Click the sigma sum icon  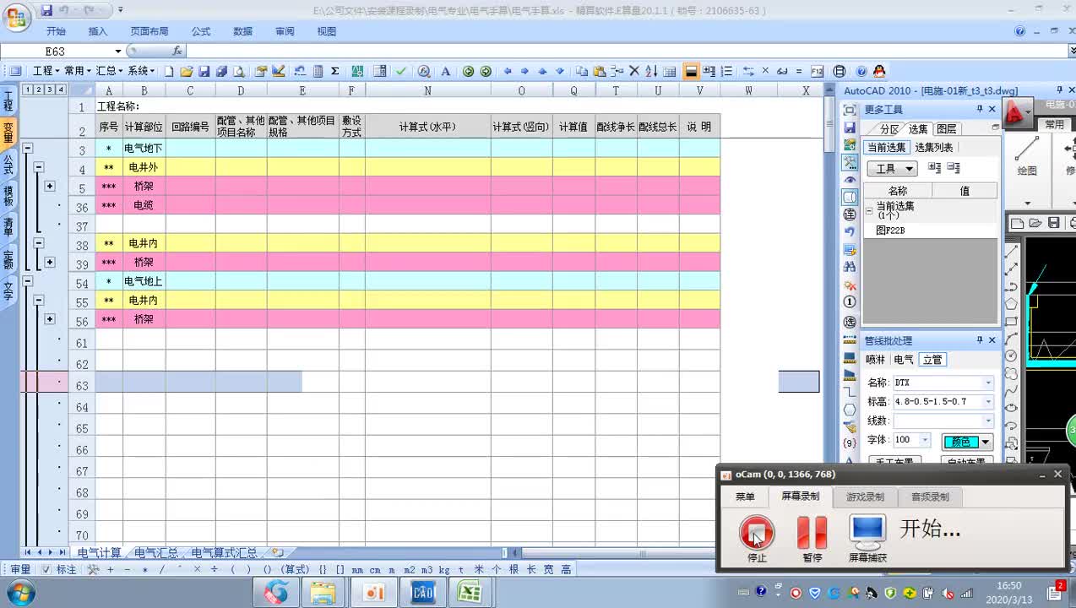(x=334, y=72)
